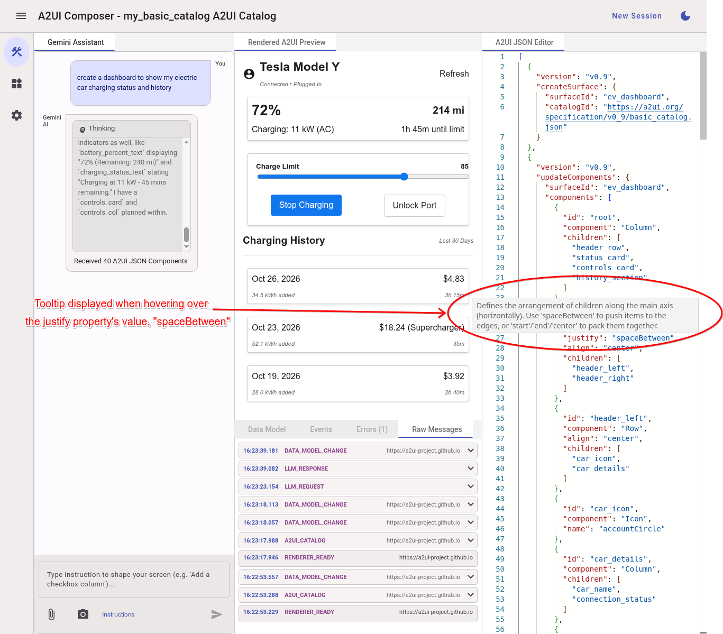The width and height of the screenshot is (723, 634).
Task: Click the "header_left" child on line 30
Action: coord(600,368)
